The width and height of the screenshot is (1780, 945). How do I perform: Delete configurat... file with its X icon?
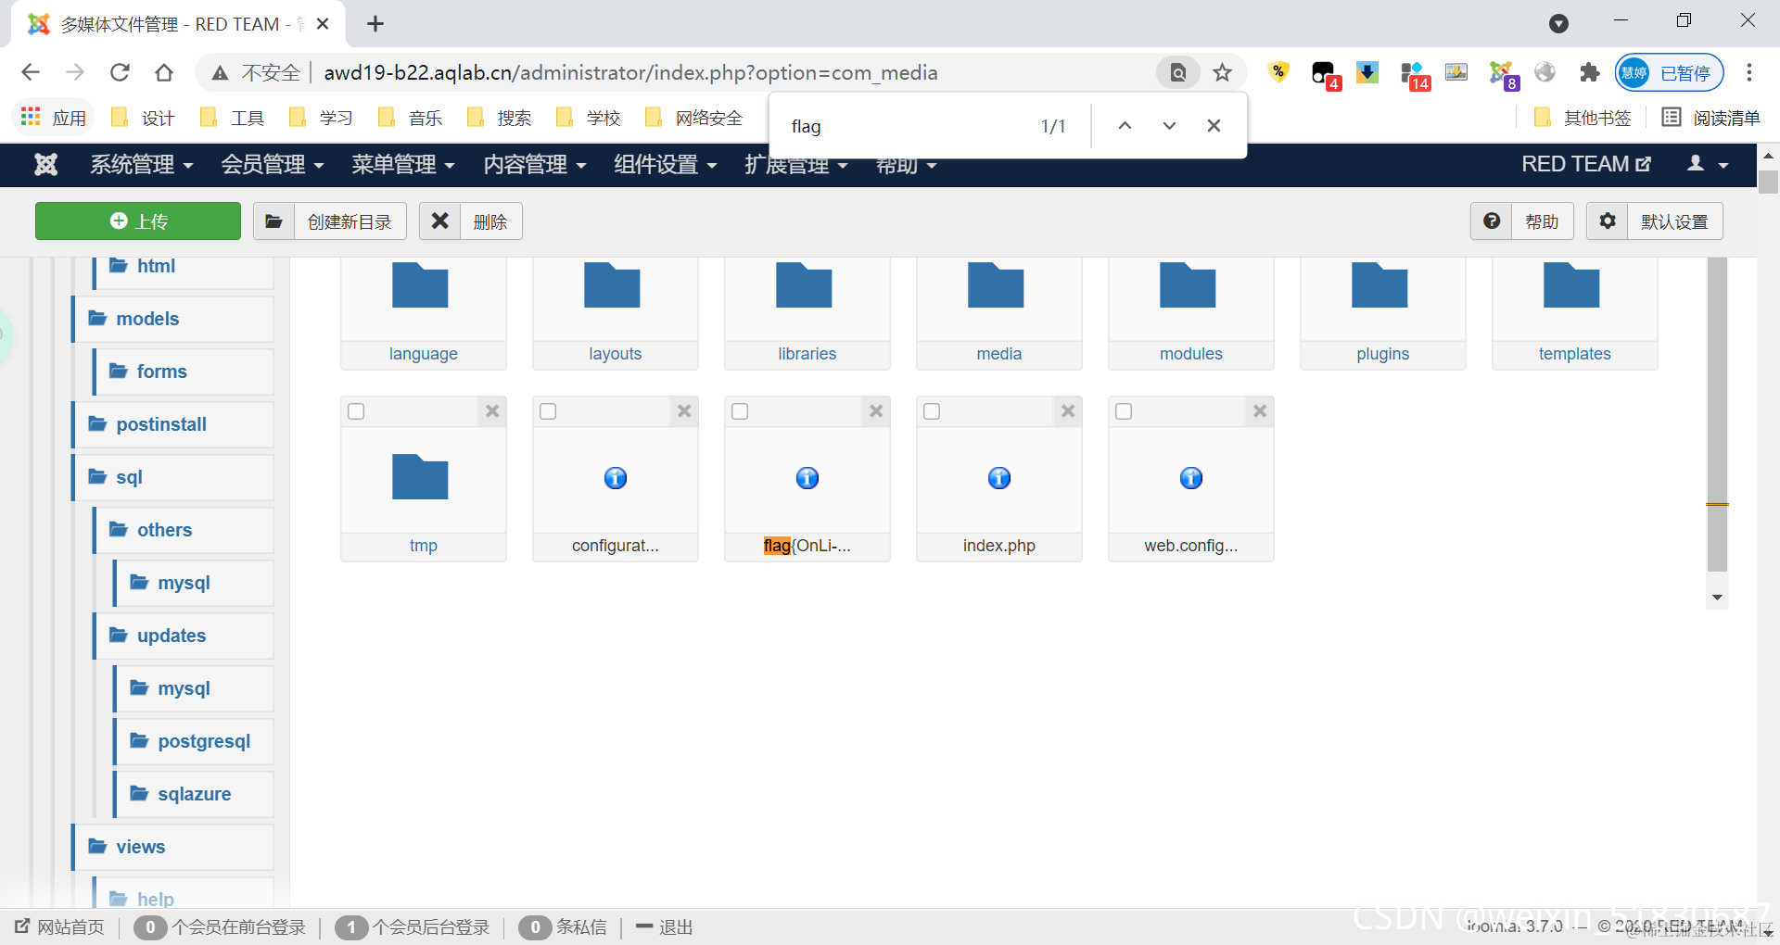pos(684,411)
